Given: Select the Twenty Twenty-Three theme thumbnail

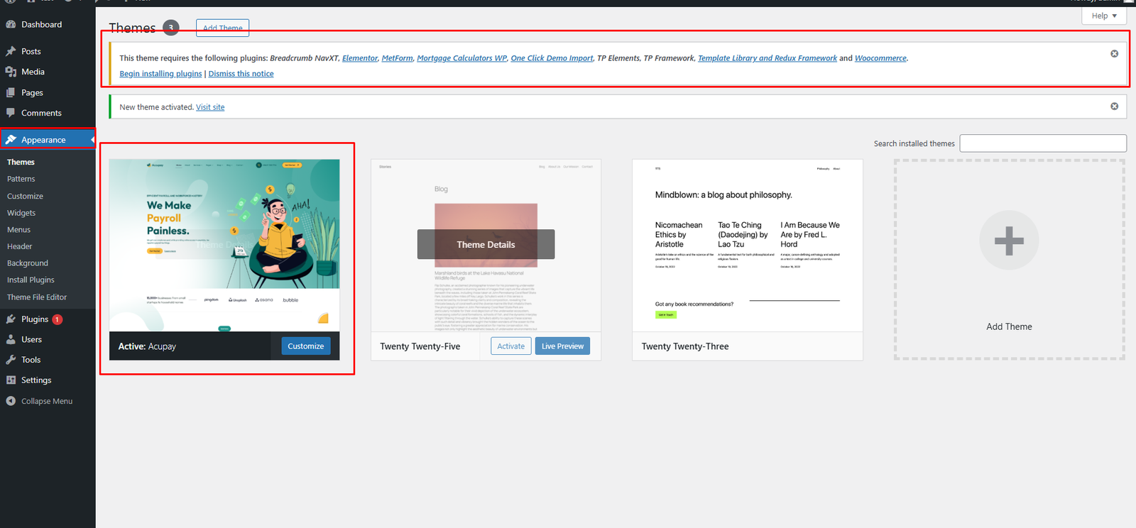Looking at the screenshot, I should tap(747, 246).
